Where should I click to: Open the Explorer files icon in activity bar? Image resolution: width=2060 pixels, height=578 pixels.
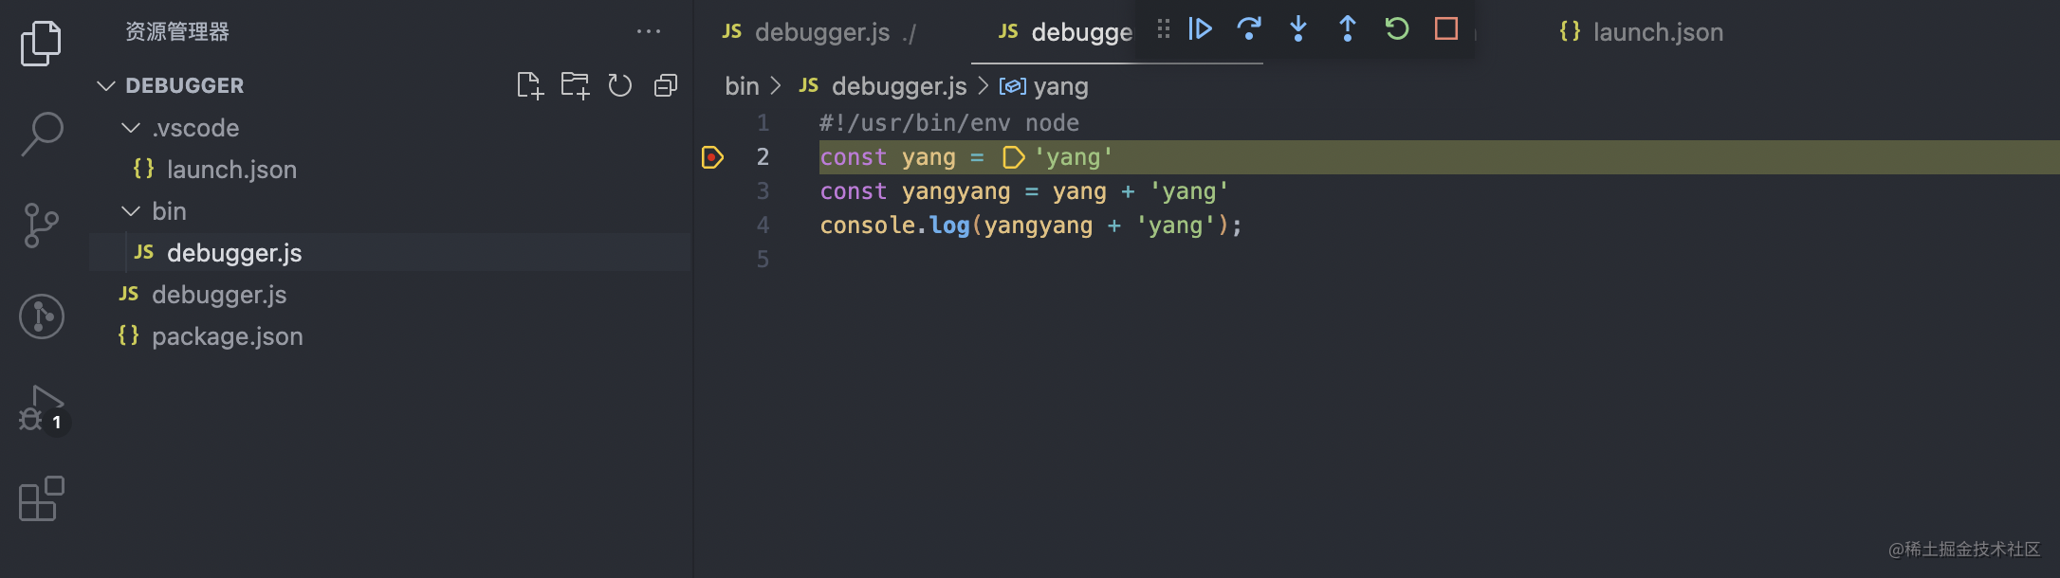point(41,44)
